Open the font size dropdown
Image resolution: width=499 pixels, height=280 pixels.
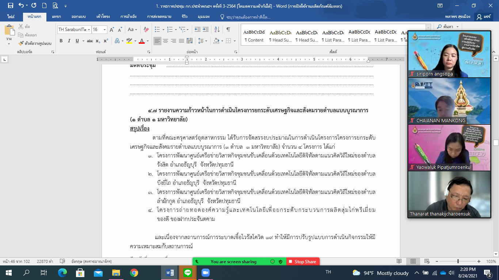pyautogui.click(x=105, y=30)
